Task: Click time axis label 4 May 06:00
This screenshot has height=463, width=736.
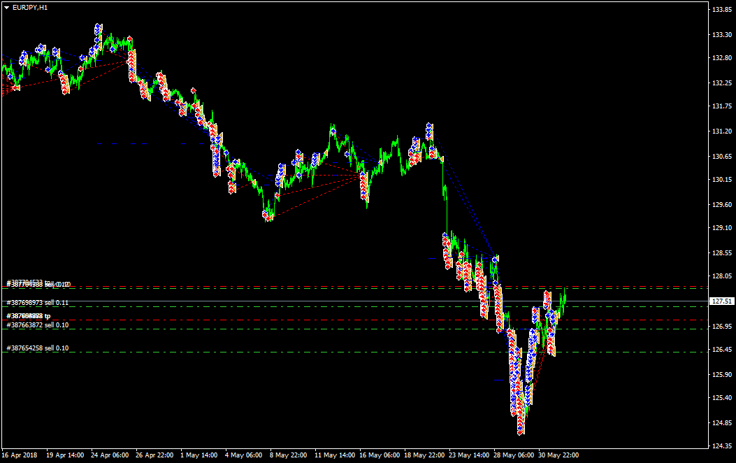Action: click(244, 455)
